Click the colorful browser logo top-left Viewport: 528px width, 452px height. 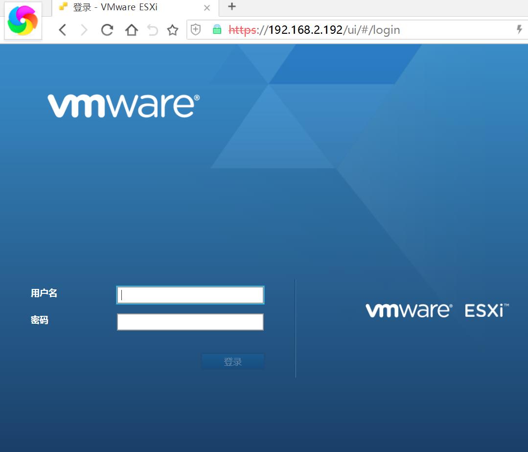(23, 20)
